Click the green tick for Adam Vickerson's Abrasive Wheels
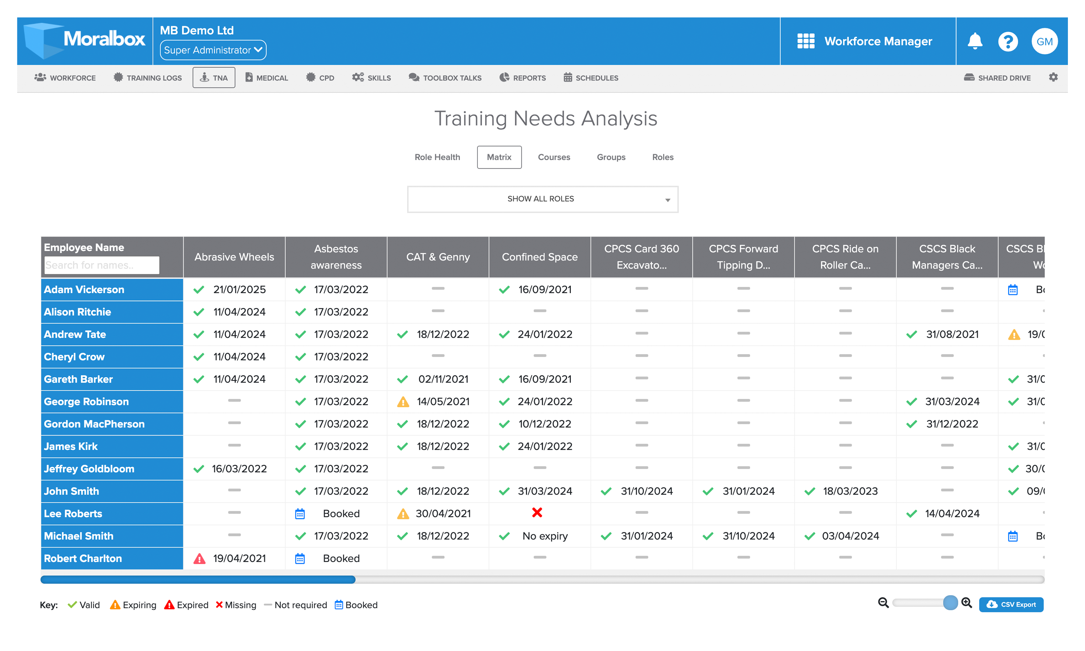1085x651 pixels. (x=198, y=290)
